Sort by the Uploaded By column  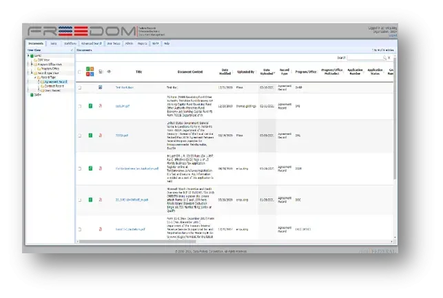click(x=246, y=72)
